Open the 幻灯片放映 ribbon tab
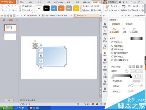This screenshot has width=146, height=110. pos(58,2)
